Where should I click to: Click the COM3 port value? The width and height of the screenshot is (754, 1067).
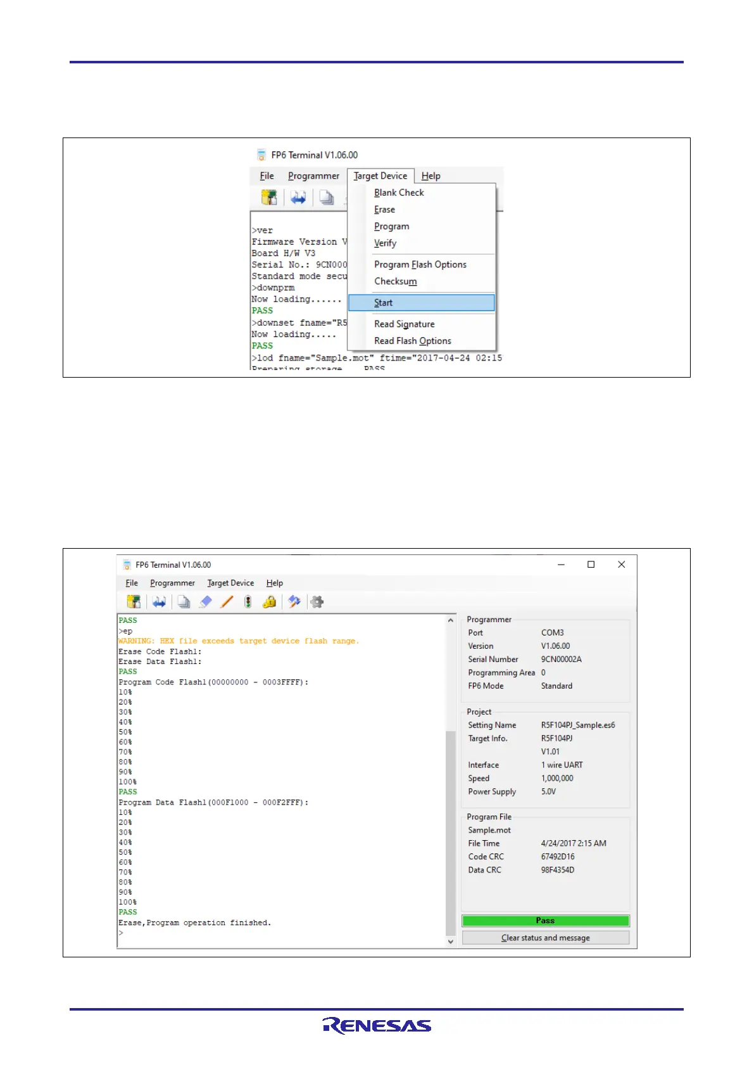pyautogui.click(x=553, y=633)
